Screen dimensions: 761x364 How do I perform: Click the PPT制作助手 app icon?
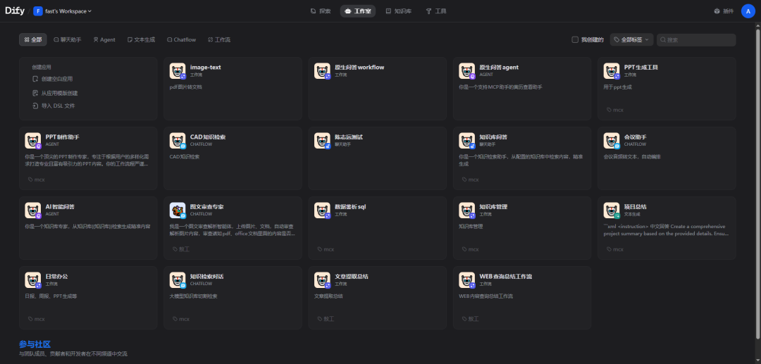(x=32, y=141)
